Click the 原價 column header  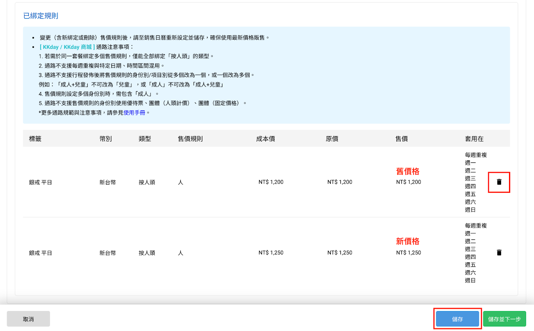point(332,139)
